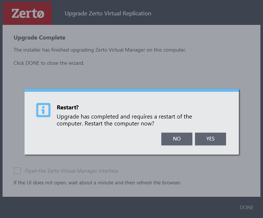
Task: Click the blue info icon in the Restart dialog
Action: (x=43, y=110)
